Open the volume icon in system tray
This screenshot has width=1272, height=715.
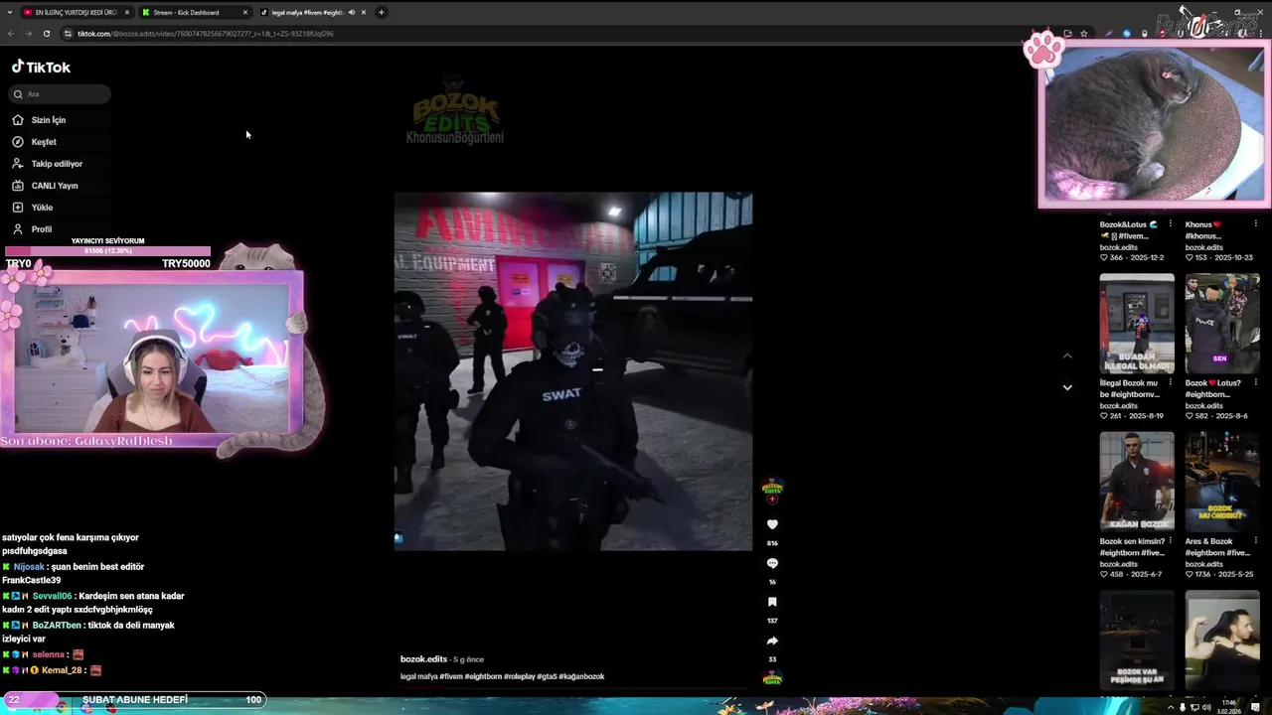click(1206, 707)
